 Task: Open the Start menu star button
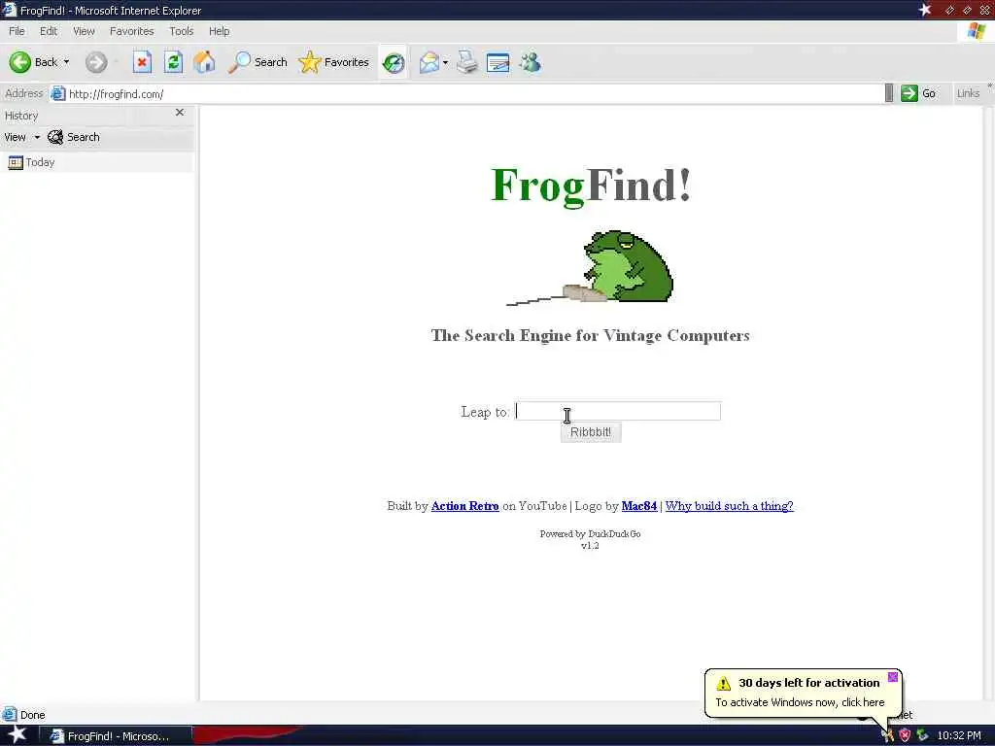[17, 734]
